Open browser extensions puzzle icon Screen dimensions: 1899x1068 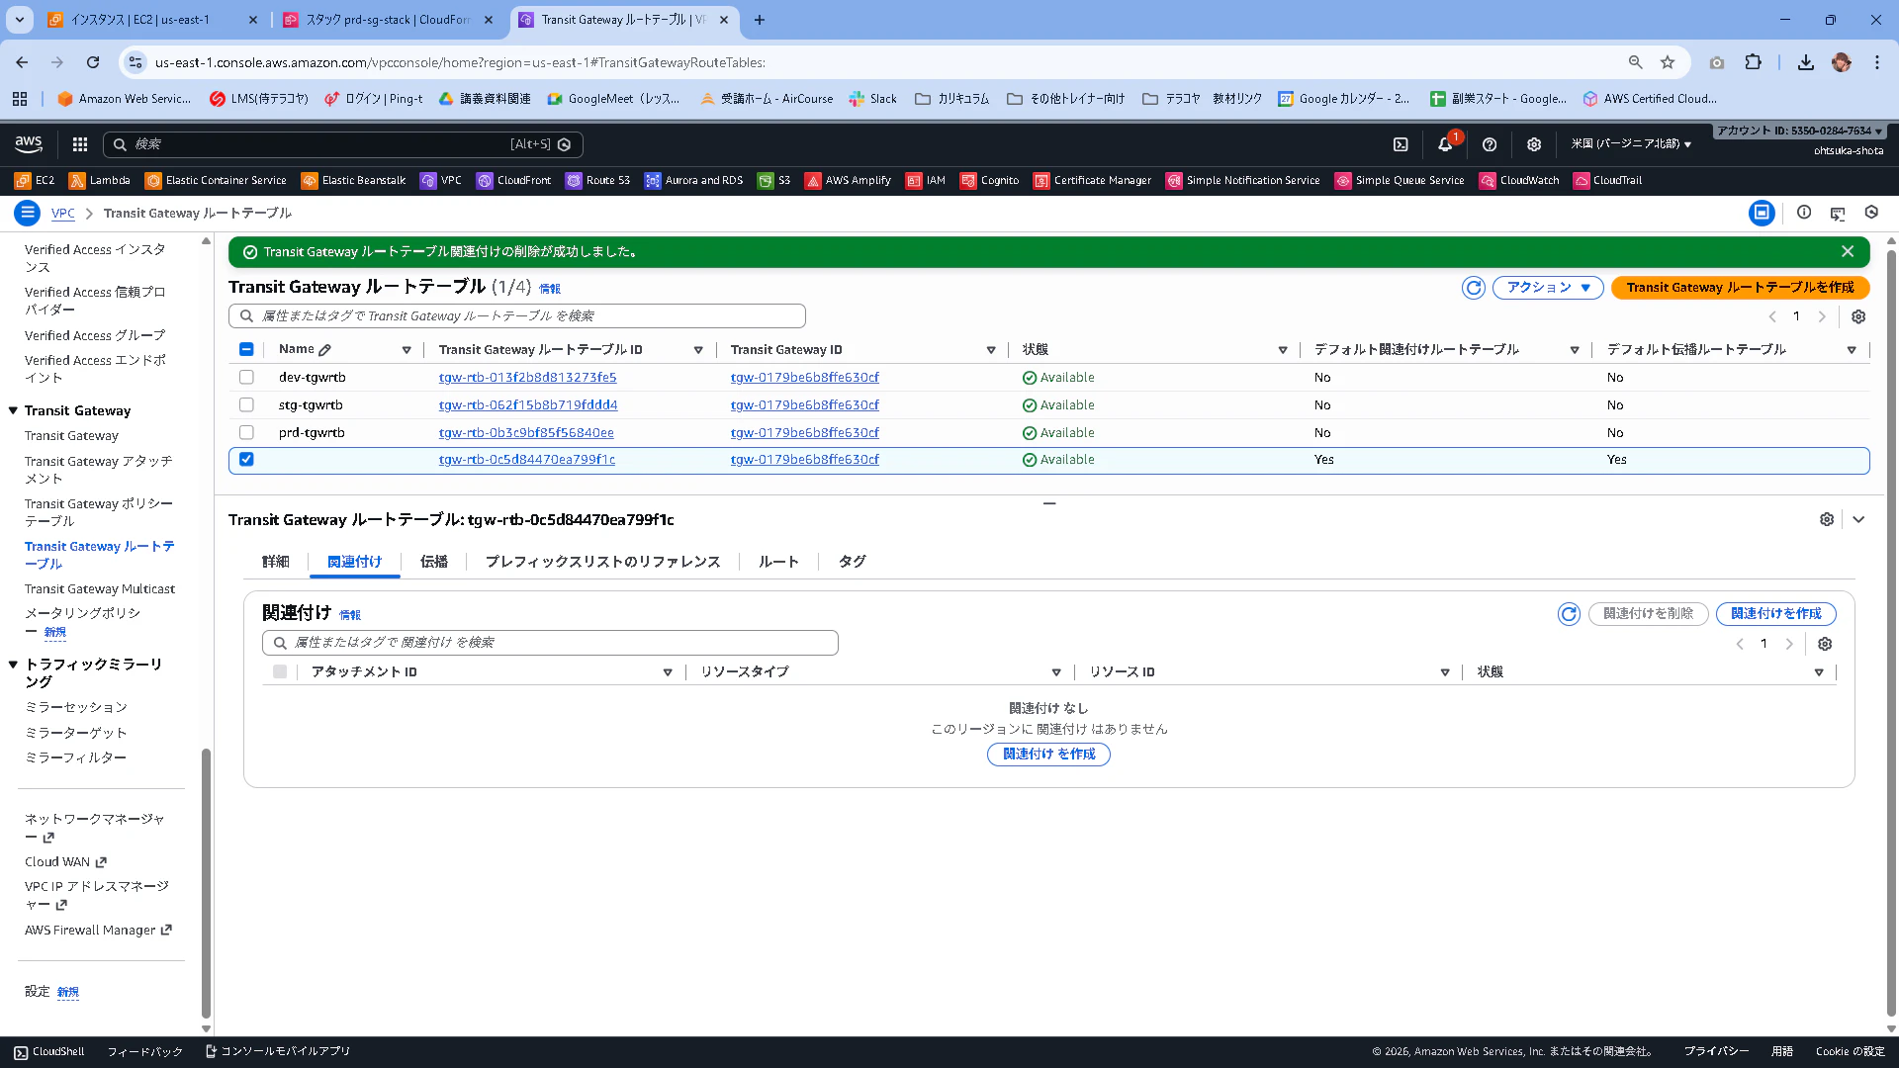[x=1753, y=62]
